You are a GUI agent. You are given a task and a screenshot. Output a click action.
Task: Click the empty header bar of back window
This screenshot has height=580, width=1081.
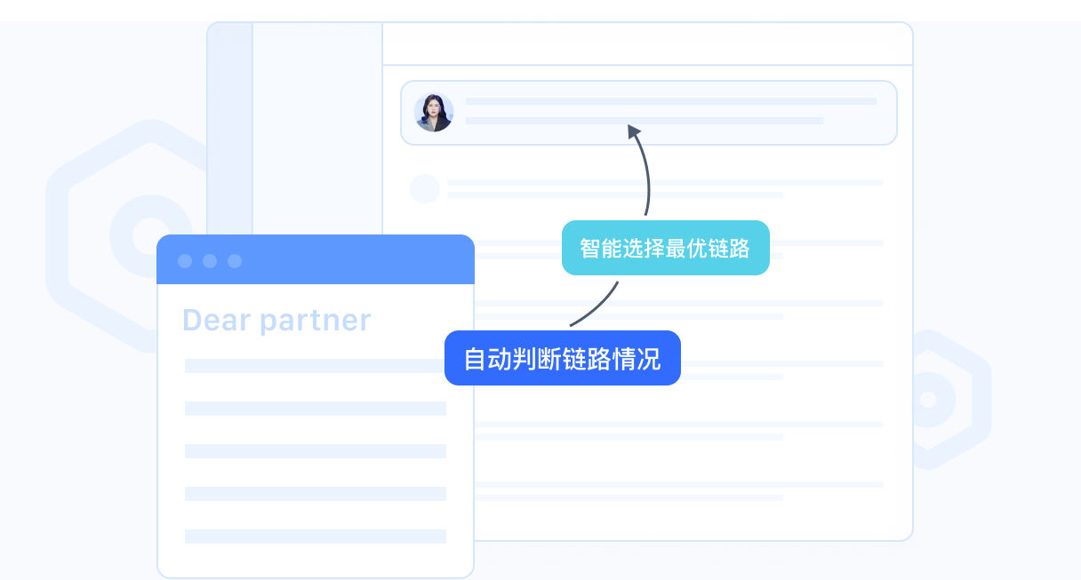[647, 44]
